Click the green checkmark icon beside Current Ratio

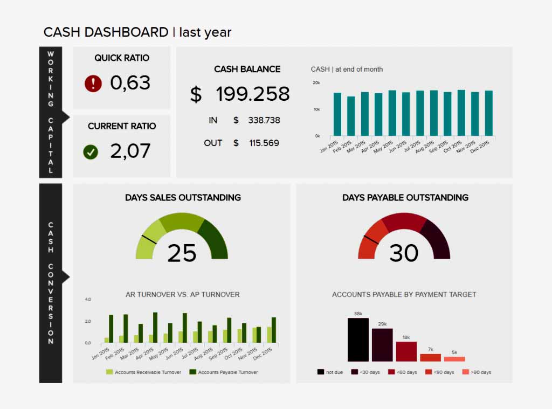[x=91, y=152]
